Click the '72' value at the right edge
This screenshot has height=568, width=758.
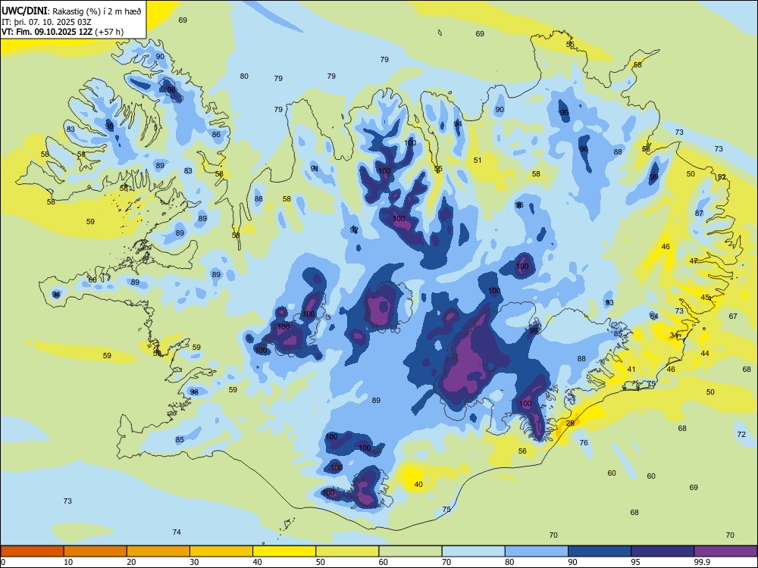pos(741,435)
